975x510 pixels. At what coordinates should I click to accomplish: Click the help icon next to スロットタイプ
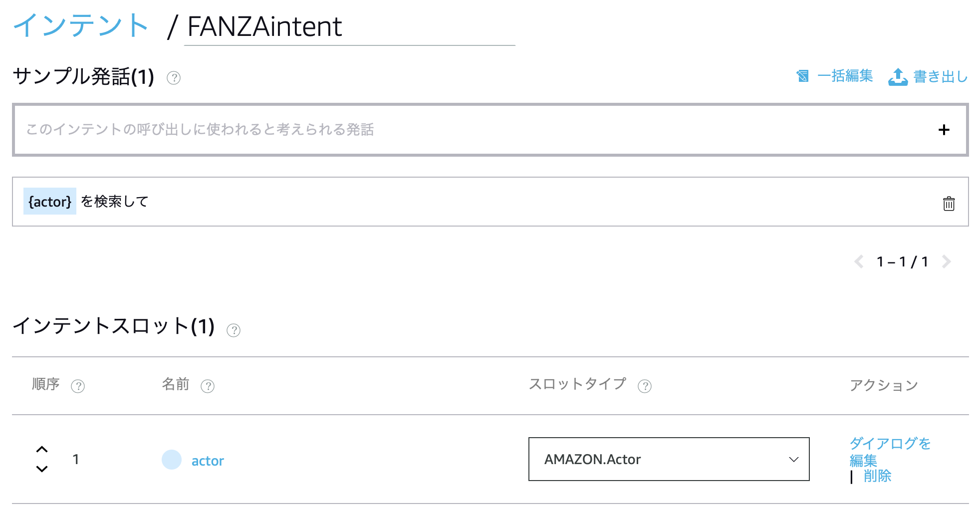(645, 386)
